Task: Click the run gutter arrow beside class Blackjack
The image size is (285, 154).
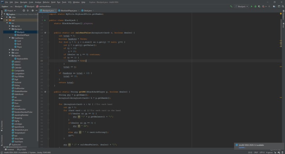Action: click(x=45, y=20)
